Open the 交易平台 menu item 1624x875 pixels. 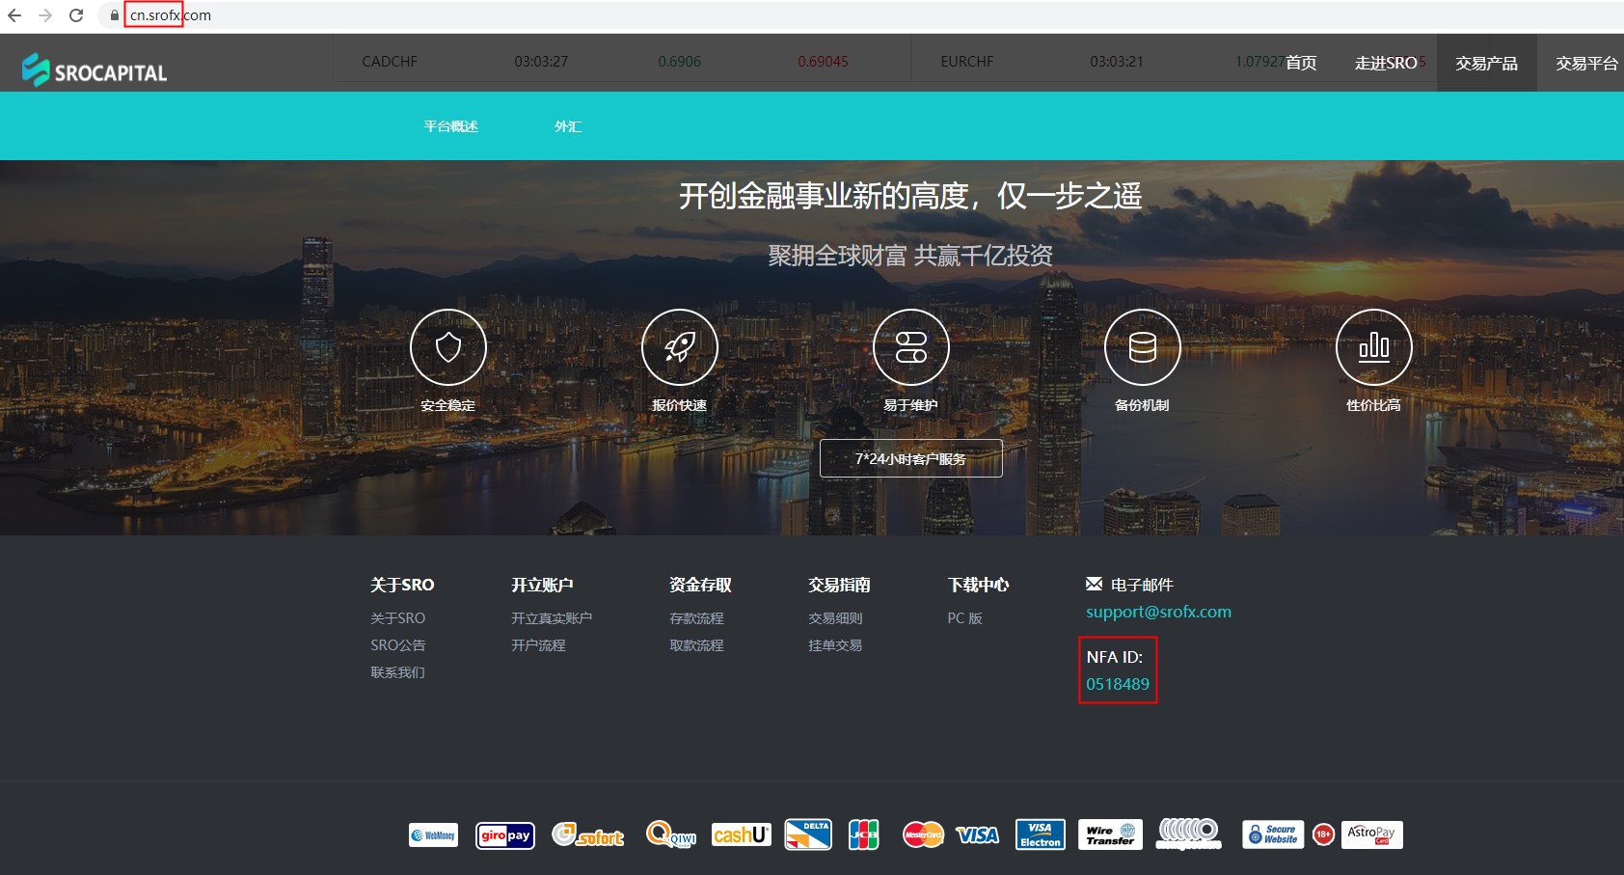pos(1586,63)
